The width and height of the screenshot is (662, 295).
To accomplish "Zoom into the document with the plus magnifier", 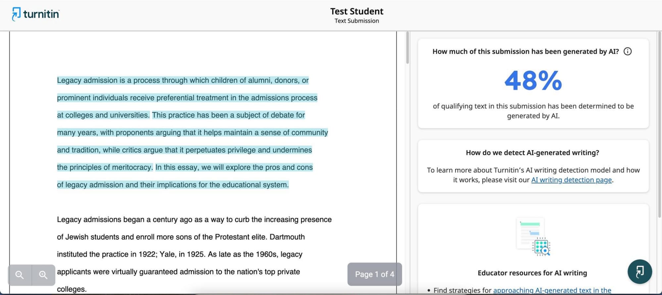I will 42,274.
